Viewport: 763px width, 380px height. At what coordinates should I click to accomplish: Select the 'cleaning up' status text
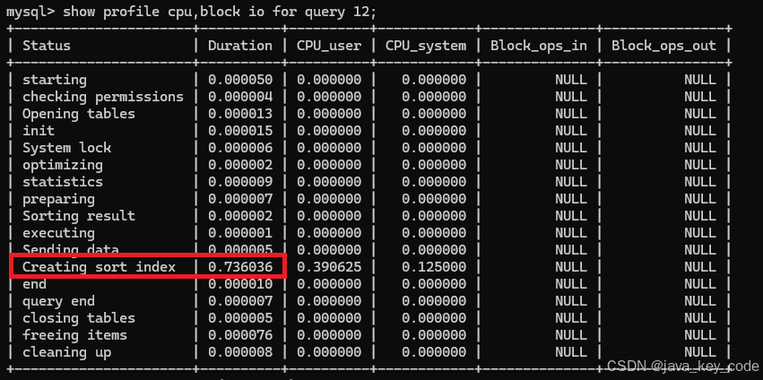[x=66, y=352]
